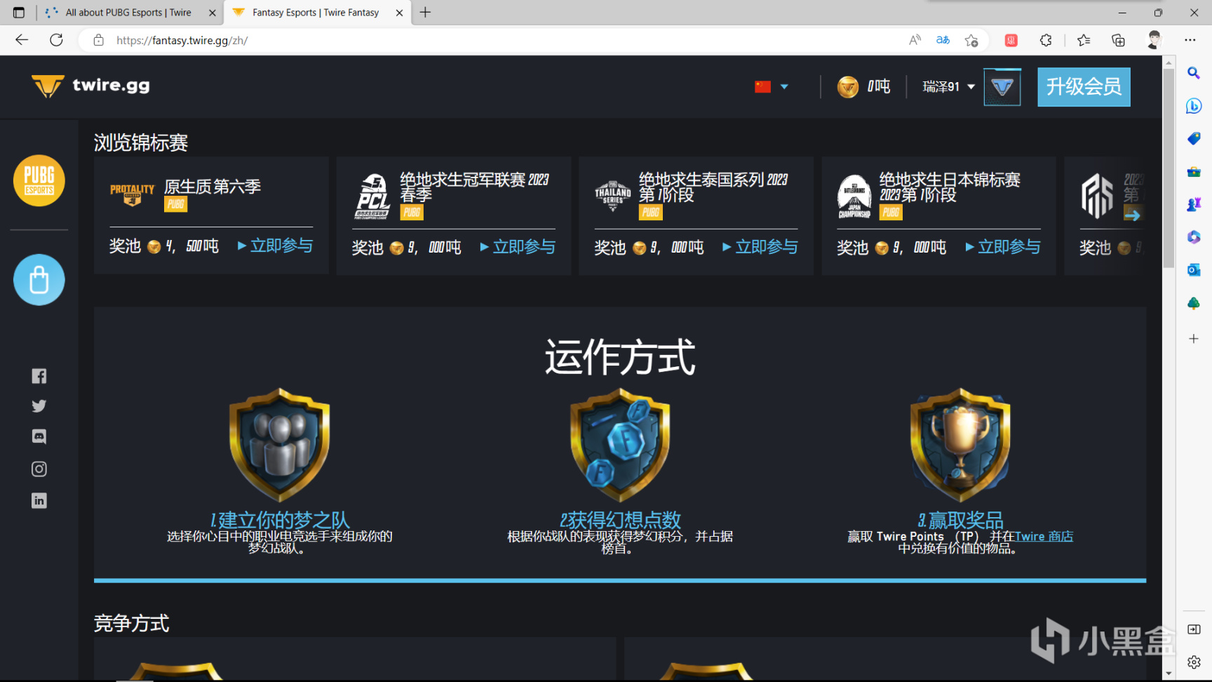This screenshot has width=1212, height=682.
Task: Click the trophy shield badge image
Action: pos(960,445)
